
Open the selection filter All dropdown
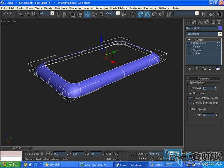(52, 13)
